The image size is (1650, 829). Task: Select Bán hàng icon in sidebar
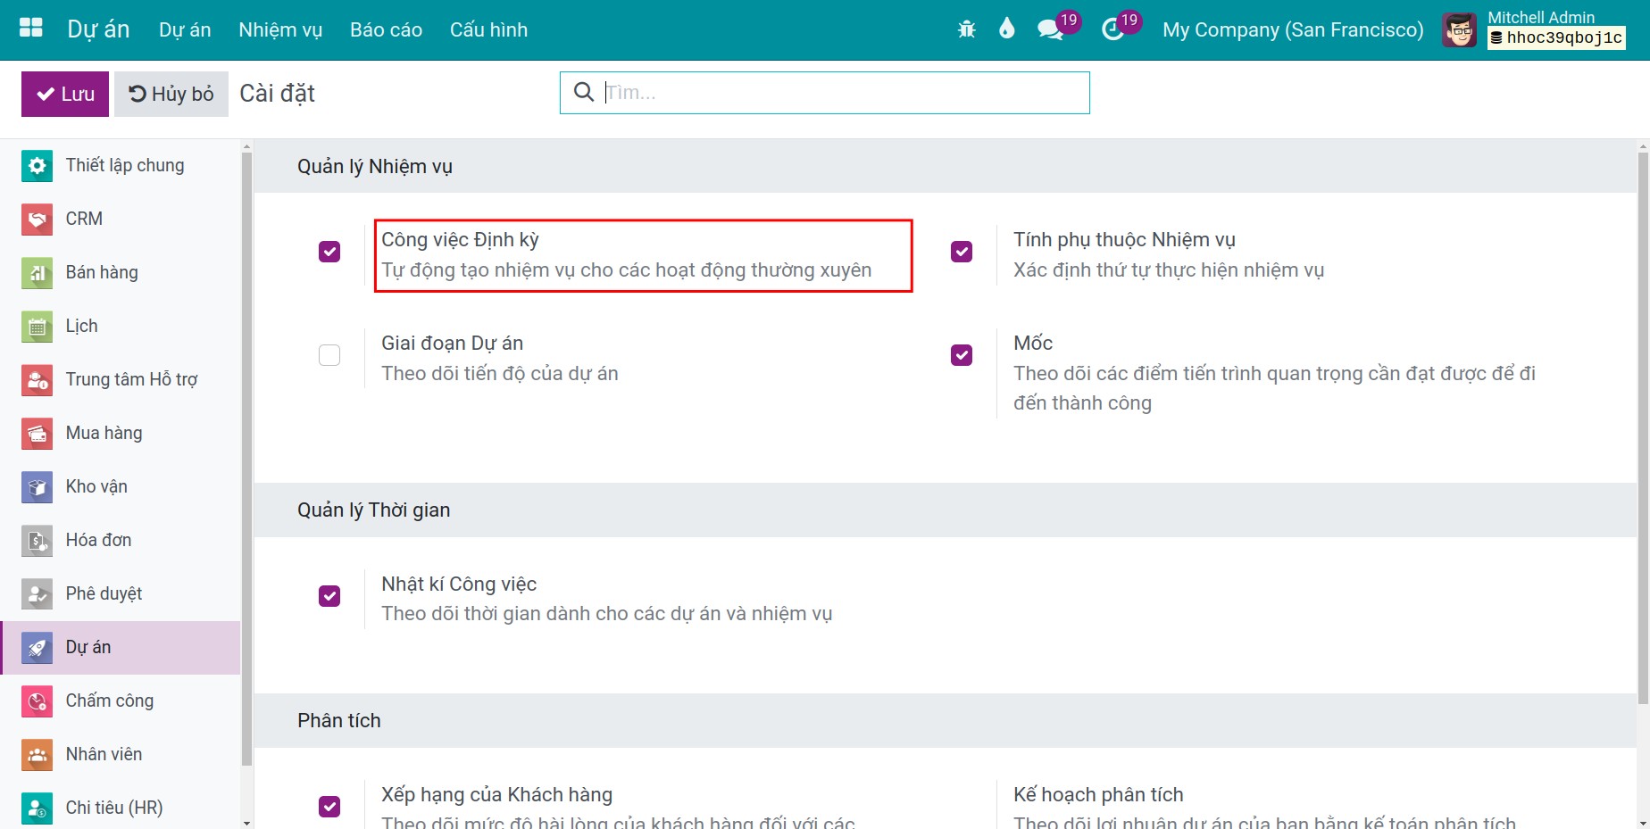37,273
